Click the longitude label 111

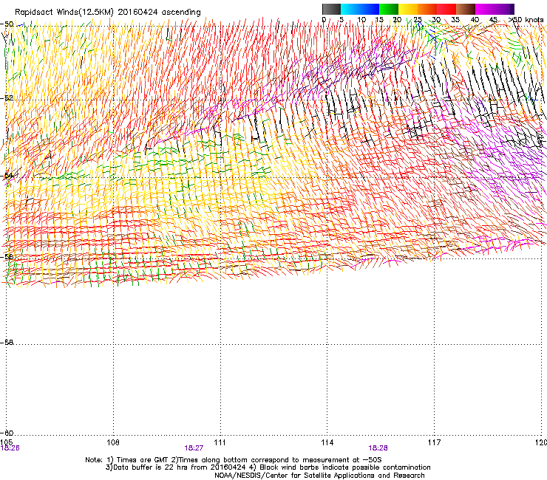220,442
